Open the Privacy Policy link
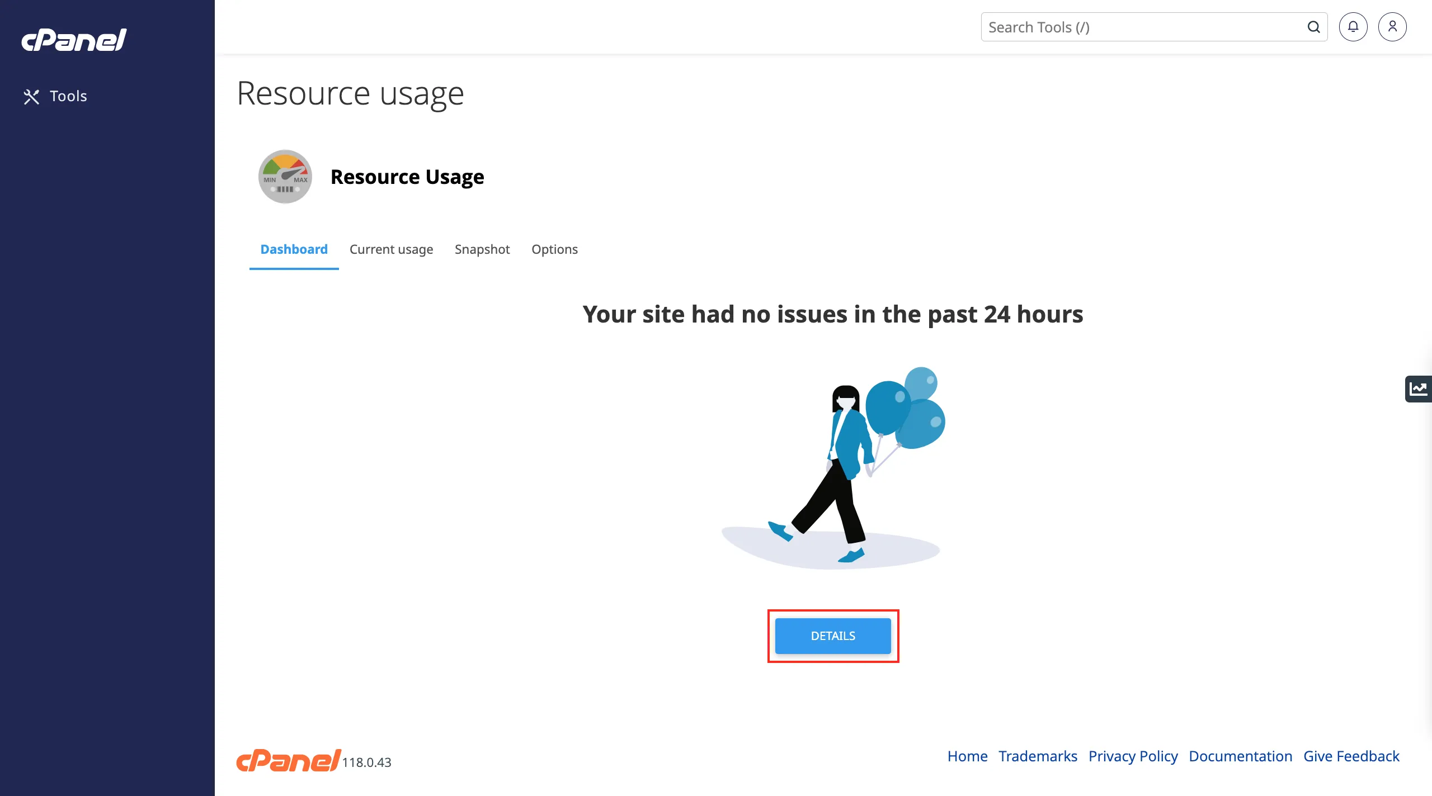 pyautogui.click(x=1133, y=756)
